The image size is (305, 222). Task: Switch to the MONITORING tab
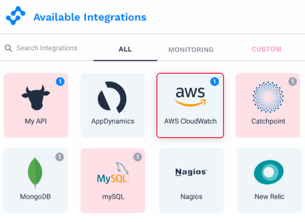(191, 50)
